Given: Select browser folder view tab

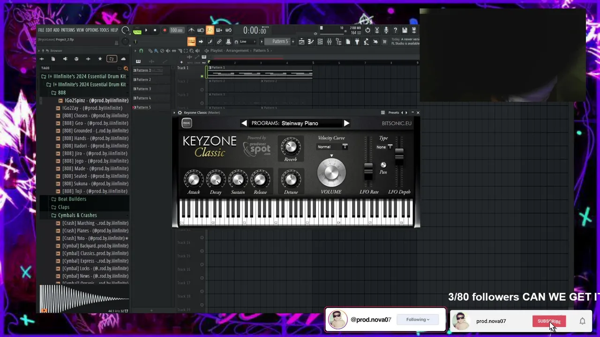Looking at the screenshot, I should tap(112, 59).
